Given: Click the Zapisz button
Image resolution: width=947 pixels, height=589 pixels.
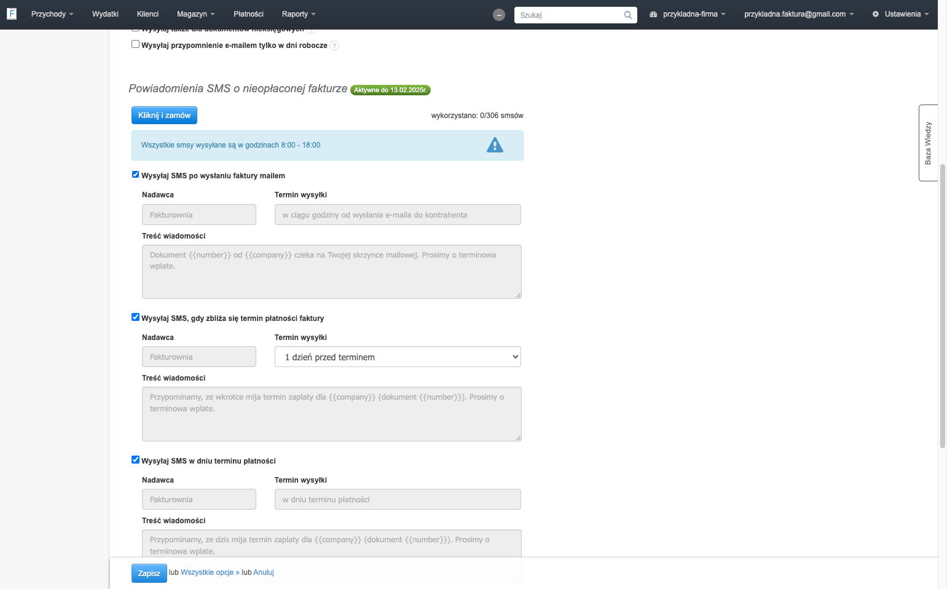Looking at the screenshot, I should click(x=149, y=573).
